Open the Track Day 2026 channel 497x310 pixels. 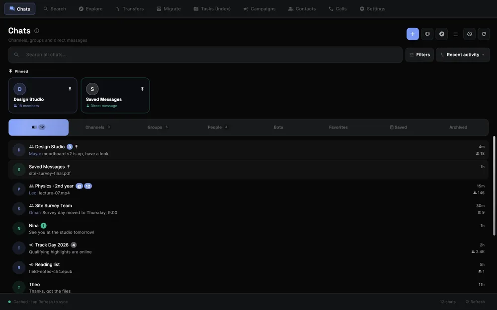tap(249, 248)
